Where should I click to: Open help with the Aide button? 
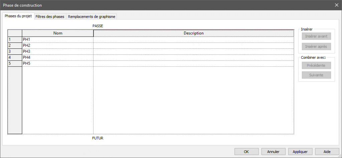click(327, 151)
